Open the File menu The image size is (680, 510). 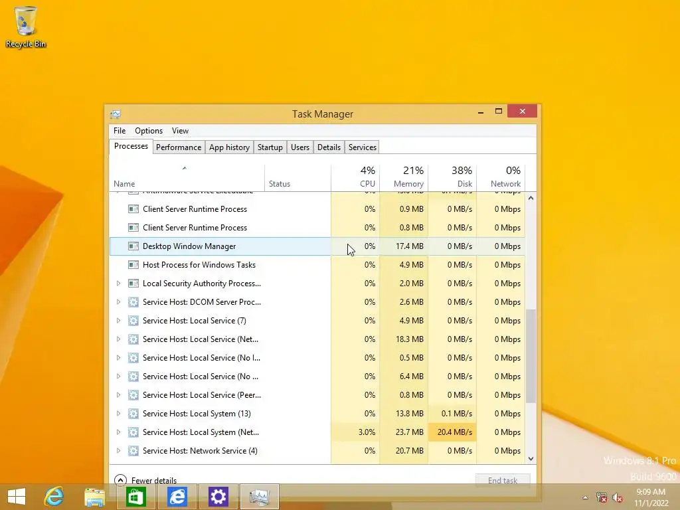tap(120, 131)
